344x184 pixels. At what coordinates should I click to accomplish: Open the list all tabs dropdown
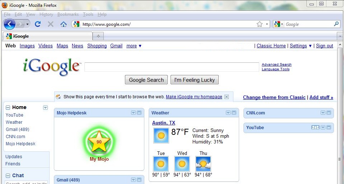[x=340, y=36]
